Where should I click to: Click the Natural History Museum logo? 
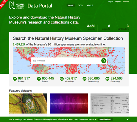17,5
